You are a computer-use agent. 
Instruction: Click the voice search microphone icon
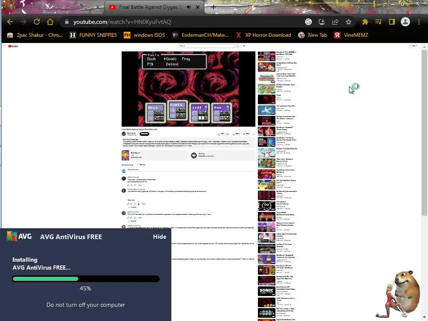(244, 46)
